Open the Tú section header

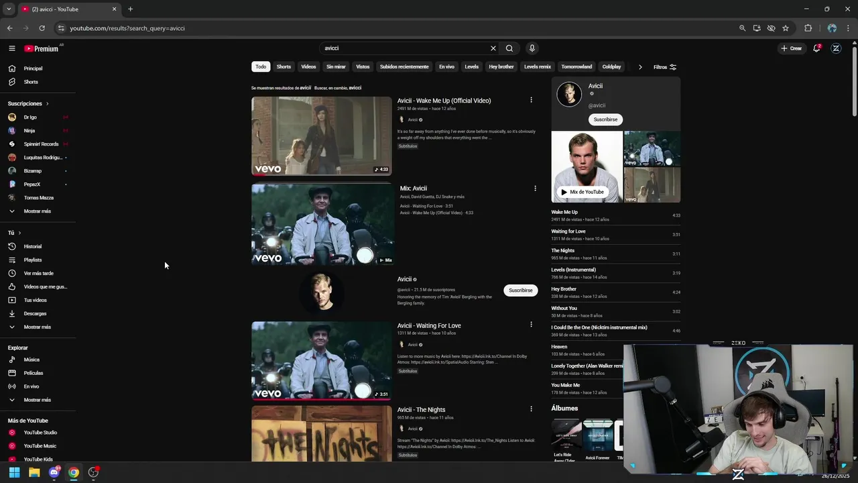pyautogui.click(x=14, y=233)
